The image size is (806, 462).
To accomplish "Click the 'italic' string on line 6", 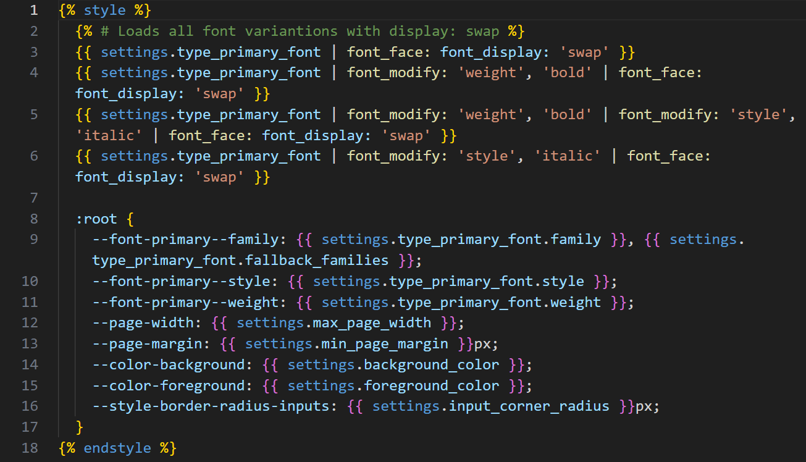I will (567, 156).
